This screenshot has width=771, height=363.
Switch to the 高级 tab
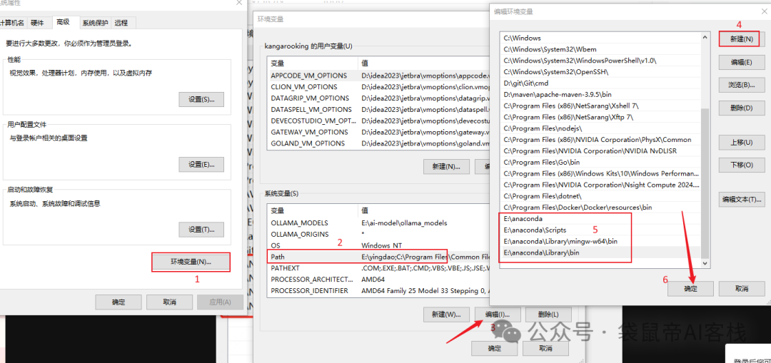point(64,21)
